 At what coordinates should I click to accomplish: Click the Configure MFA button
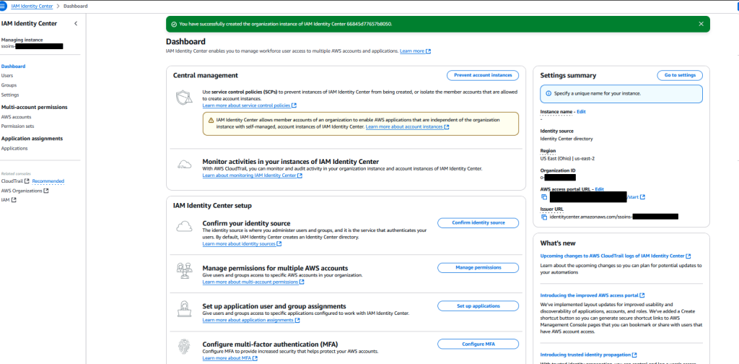(478, 344)
